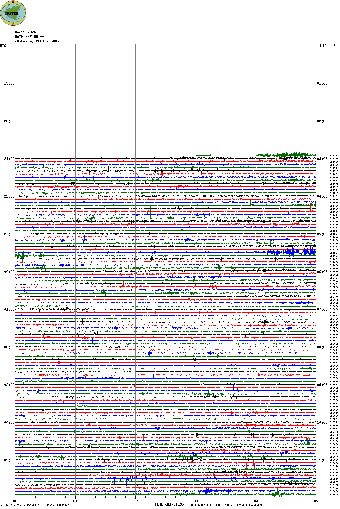Click the vertical division microvolts note

tap(38, 505)
